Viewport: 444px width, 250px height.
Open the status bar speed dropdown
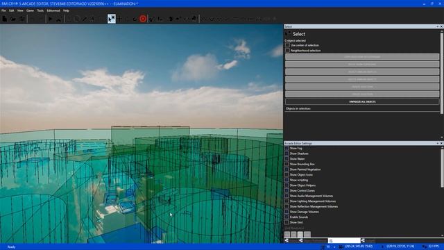pyautogui.click(x=334, y=247)
